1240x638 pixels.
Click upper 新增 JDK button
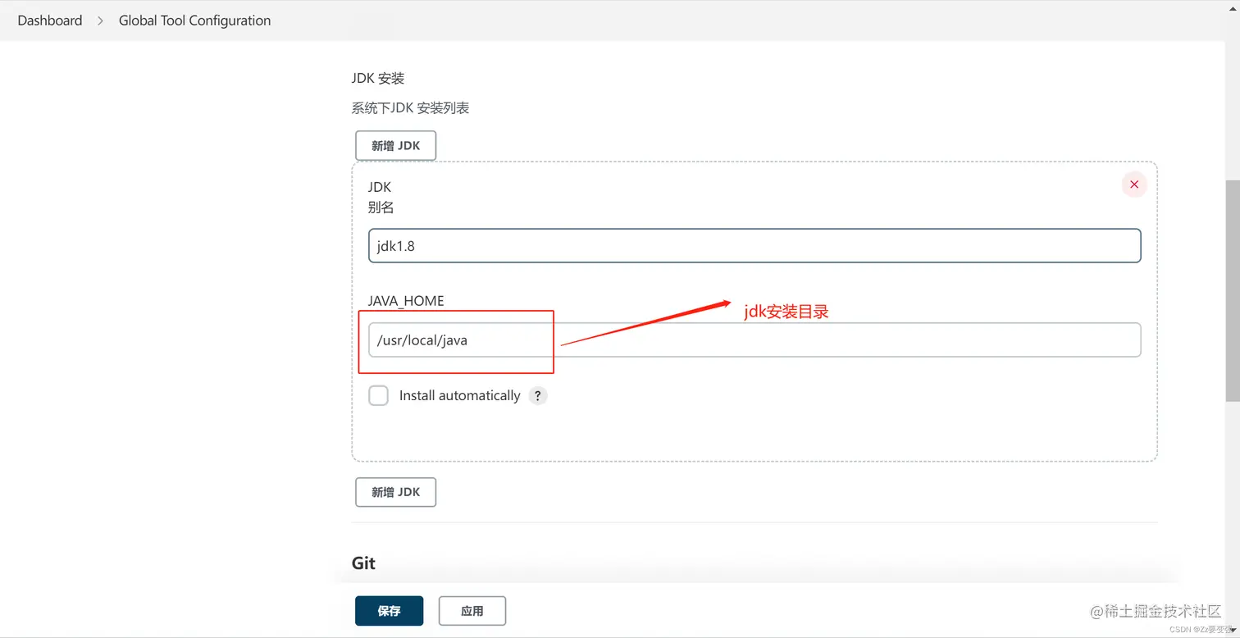tap(395, 145)
